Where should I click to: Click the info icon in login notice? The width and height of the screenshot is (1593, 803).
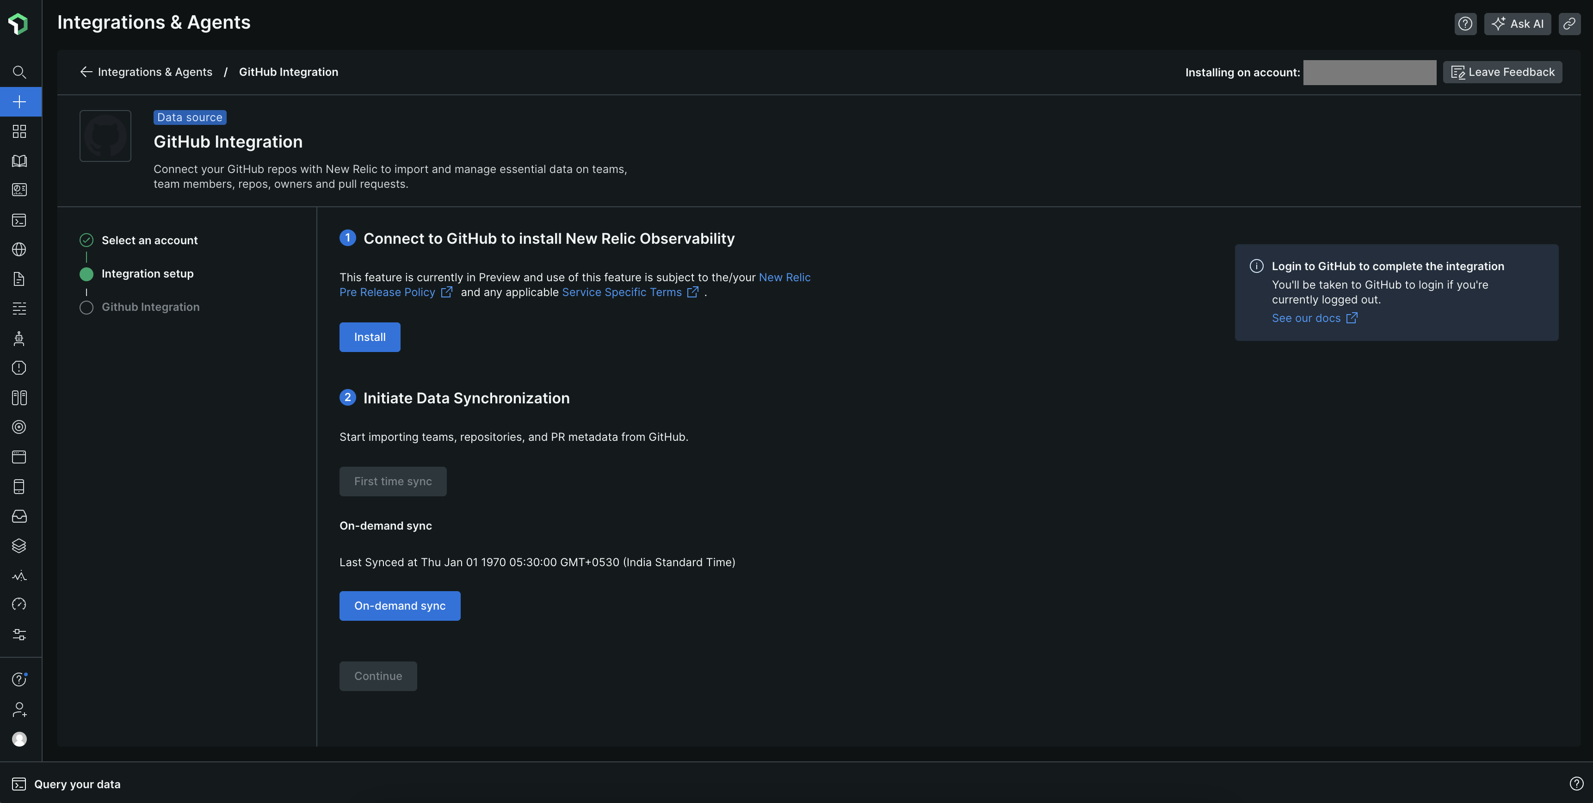pos(1256,266)
